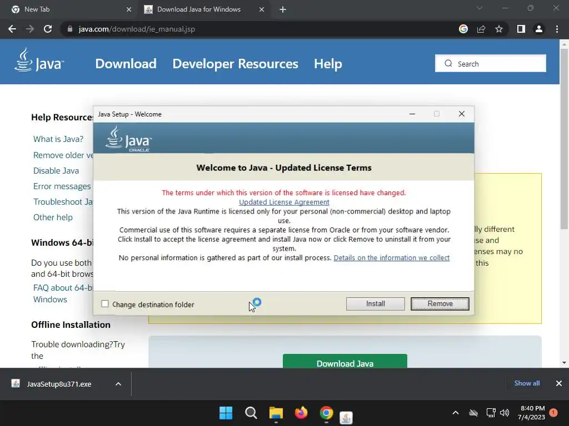Click the Search field on Java site
The width and height of the screenshot is (569, 426).
[x=491, y=63]
